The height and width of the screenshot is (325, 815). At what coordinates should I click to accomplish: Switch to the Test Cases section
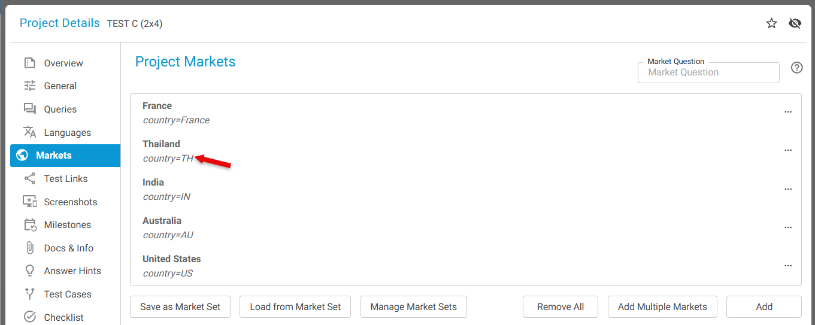[x=68, y=294]
